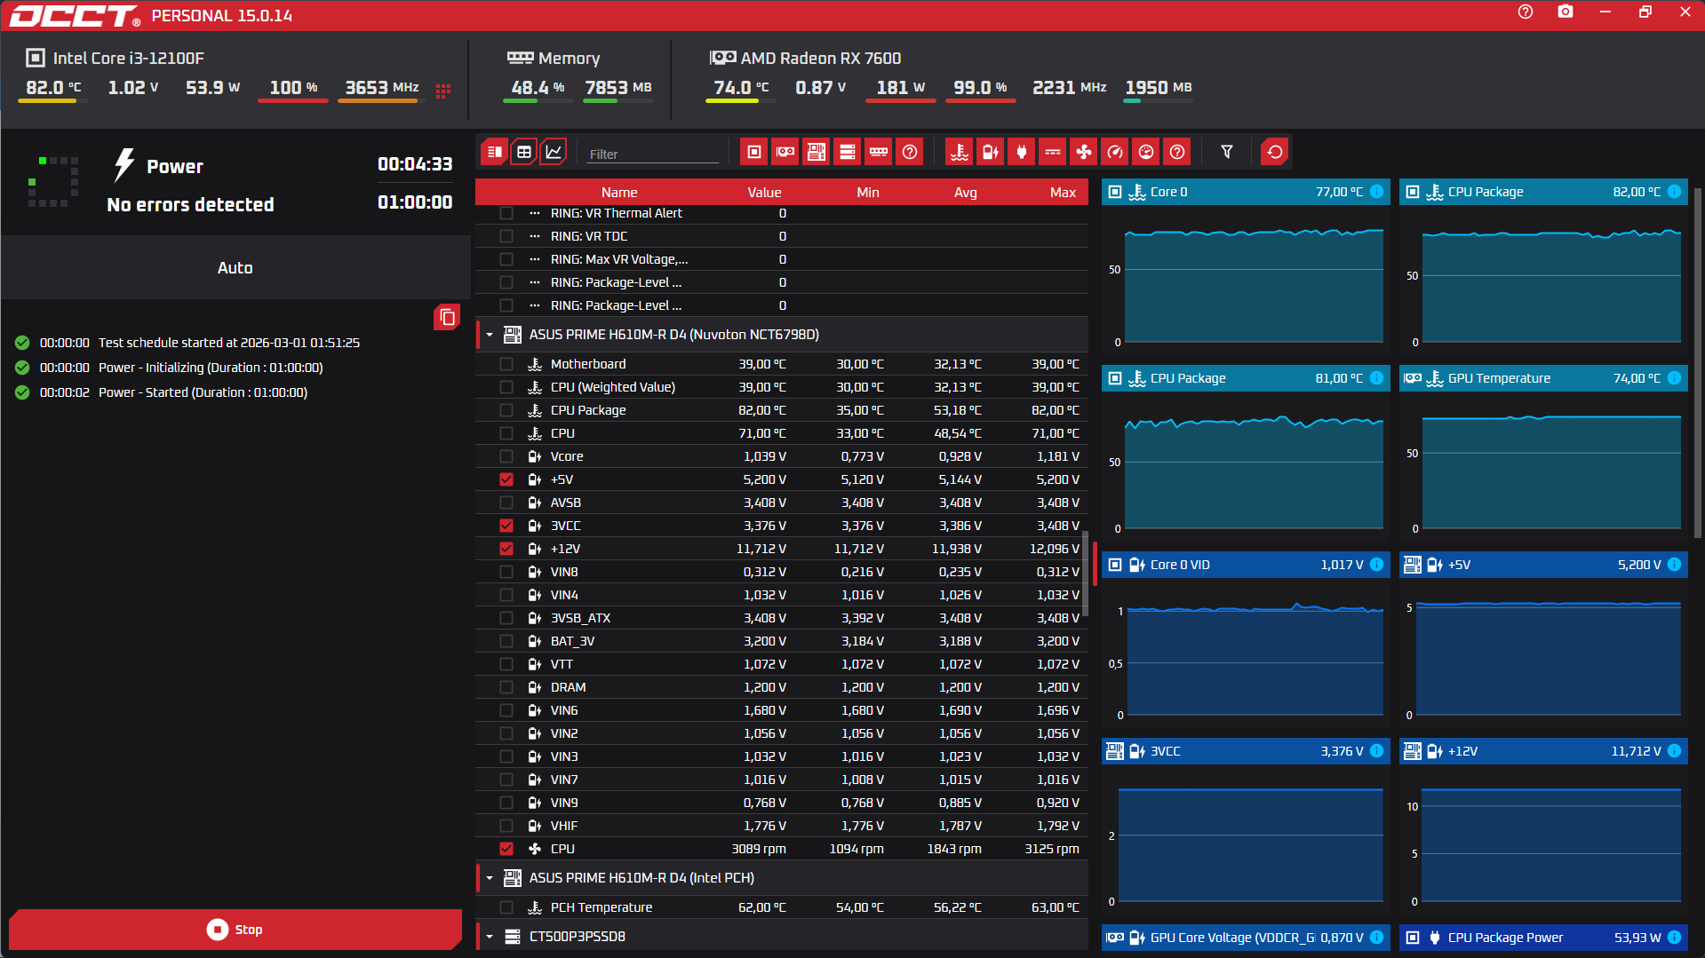Screen dimensions: 1705x958
Task: Collapse the ASUS PRIME H610M-R D4 (Intel PCH) group
Action: (x=490, y=878)
